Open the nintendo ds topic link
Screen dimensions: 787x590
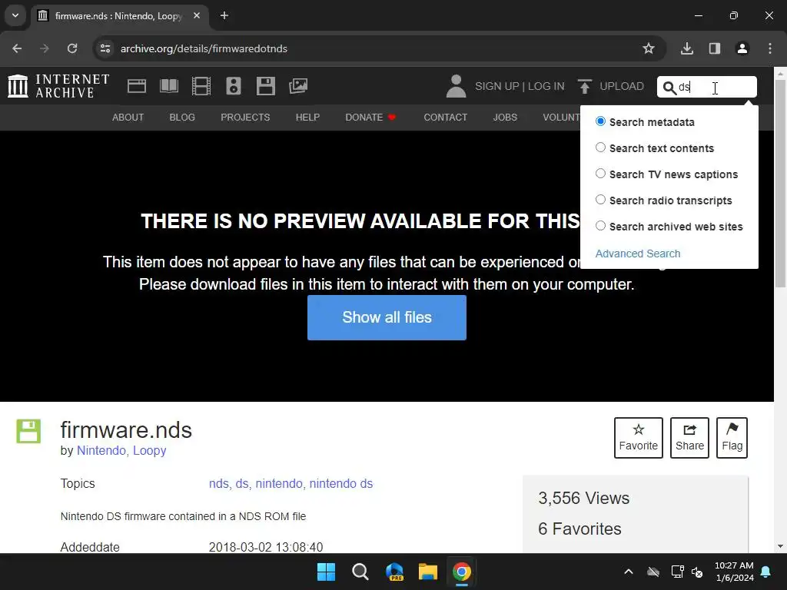341,484
